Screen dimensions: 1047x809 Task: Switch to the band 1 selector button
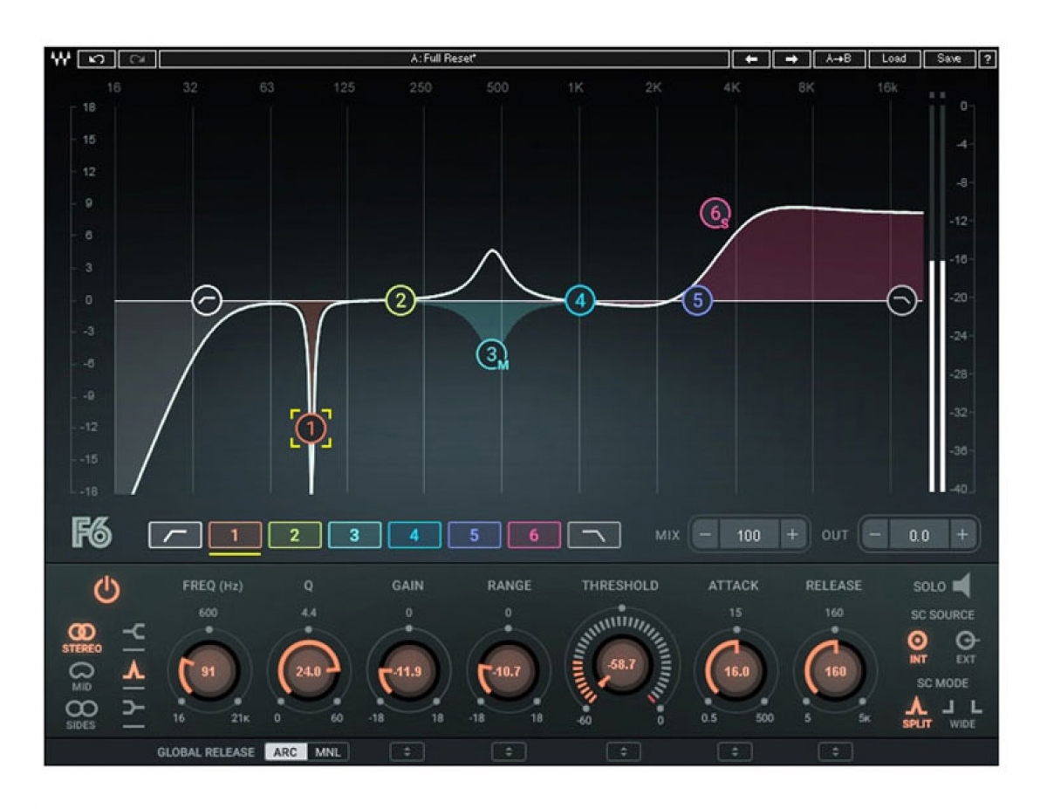click(235, 535)
